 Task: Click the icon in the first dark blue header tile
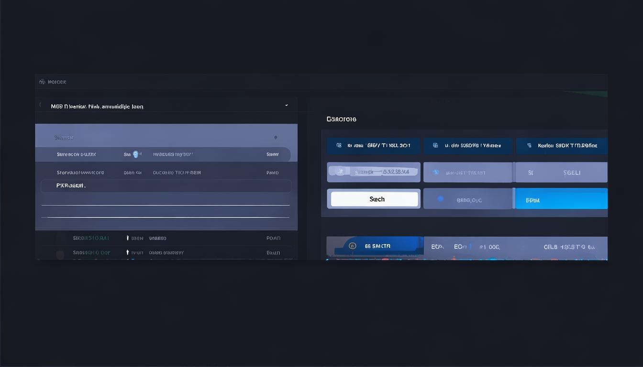[339, 145]
